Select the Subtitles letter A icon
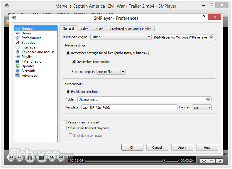Screen dimensions: 232x169 [18, 43]
